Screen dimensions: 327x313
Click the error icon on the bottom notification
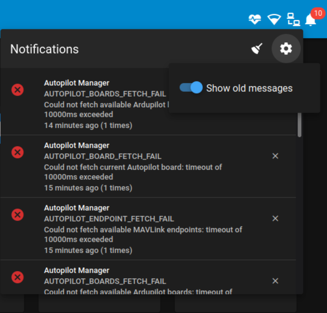(x=17, y=277)
